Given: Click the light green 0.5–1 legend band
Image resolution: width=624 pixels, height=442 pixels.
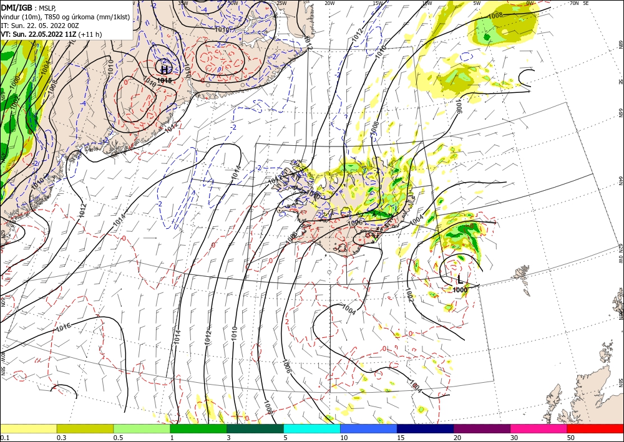Looking at the screenshot, I should pos(142,428).
